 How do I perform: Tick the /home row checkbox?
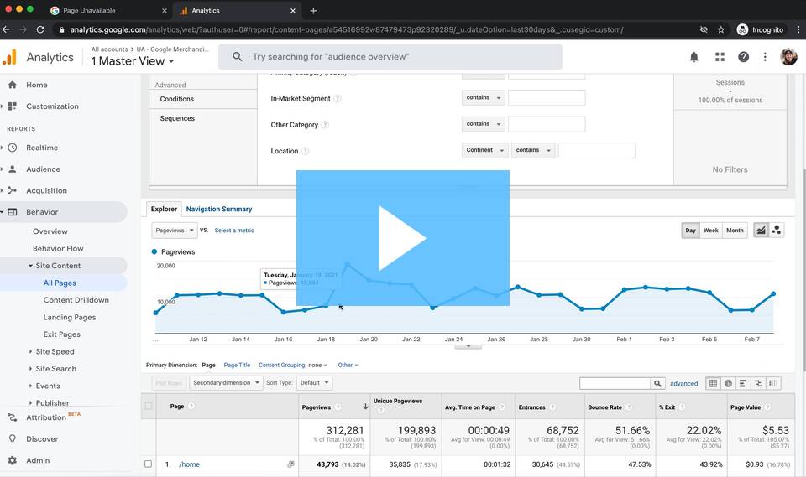coord(148,464)
